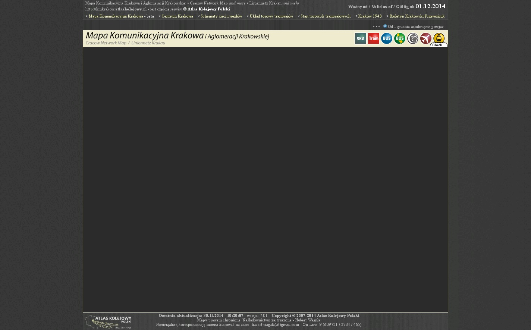Viewport: 531px width, 330px height.
Task: Open the green telephone BUS icon
Action: click(400, 38)
